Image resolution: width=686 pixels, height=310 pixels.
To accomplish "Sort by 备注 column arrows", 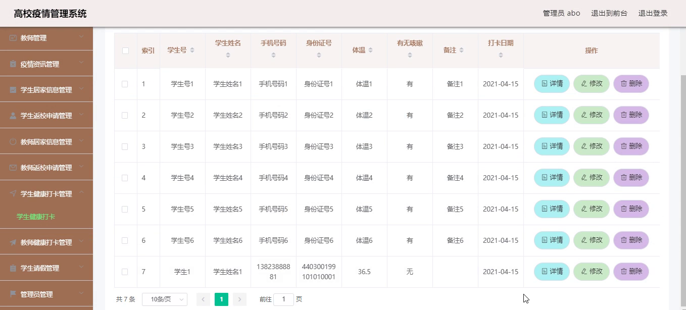I will 461,50.
